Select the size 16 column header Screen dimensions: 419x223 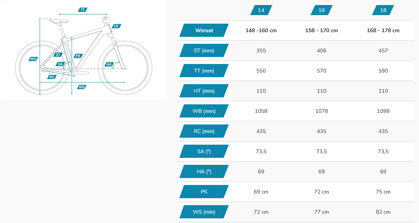point(322,10)
